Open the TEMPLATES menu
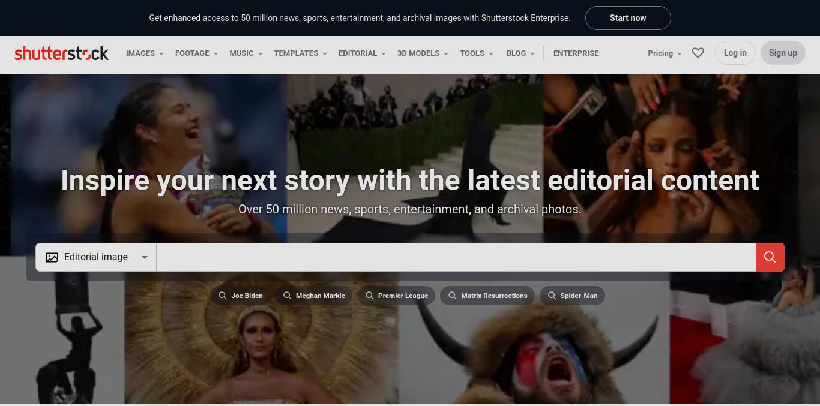 [x=301, y=53]
